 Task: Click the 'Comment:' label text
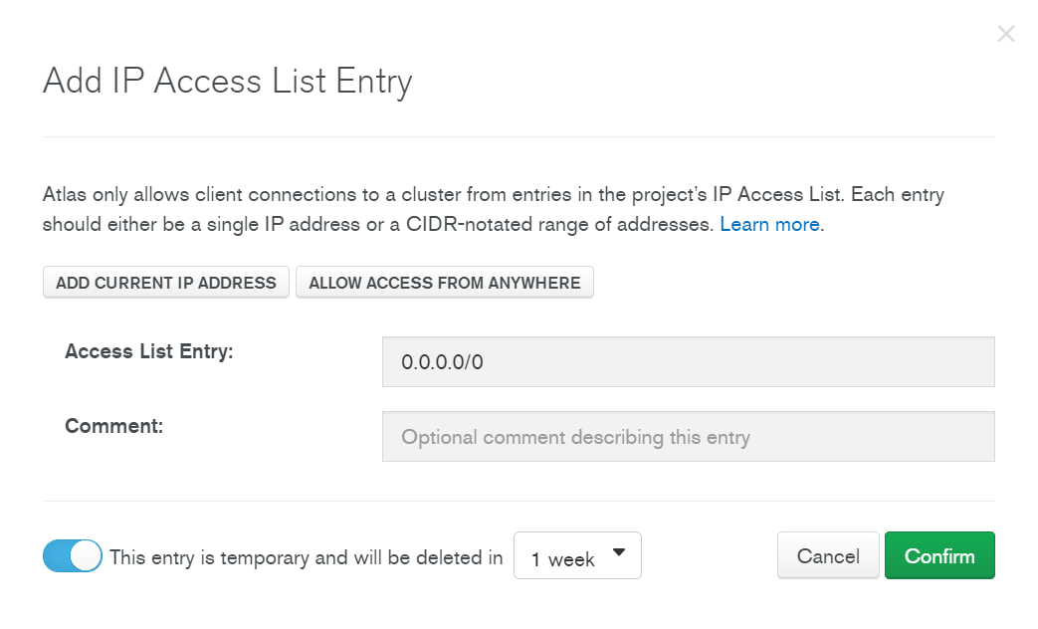[x=113, y=426]
